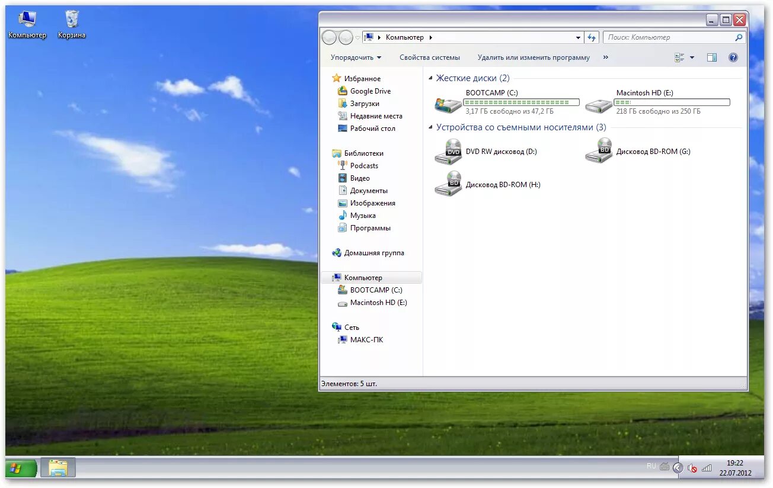The height and width of the screenshot is (488, 773).
Task: Select Домашняя группа in navigation pane
Action: coord(368,253)
